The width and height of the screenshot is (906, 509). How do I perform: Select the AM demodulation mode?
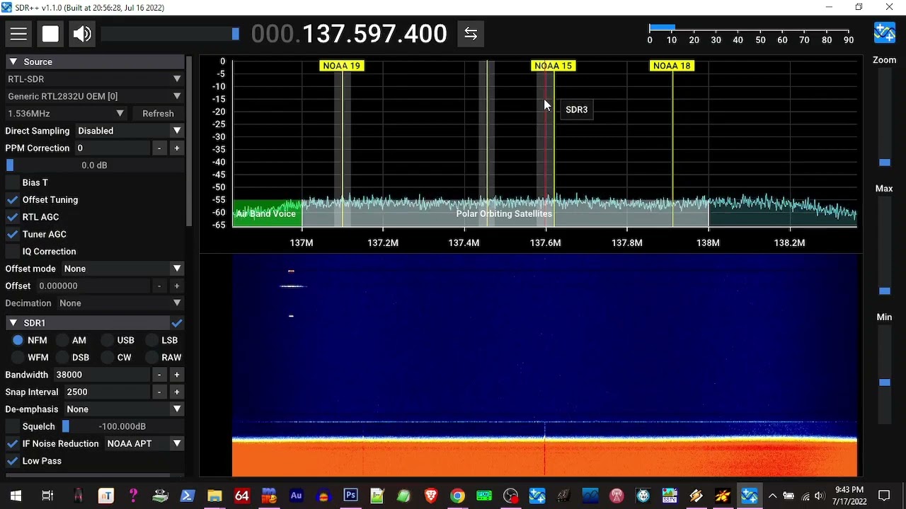pos(62,340)
